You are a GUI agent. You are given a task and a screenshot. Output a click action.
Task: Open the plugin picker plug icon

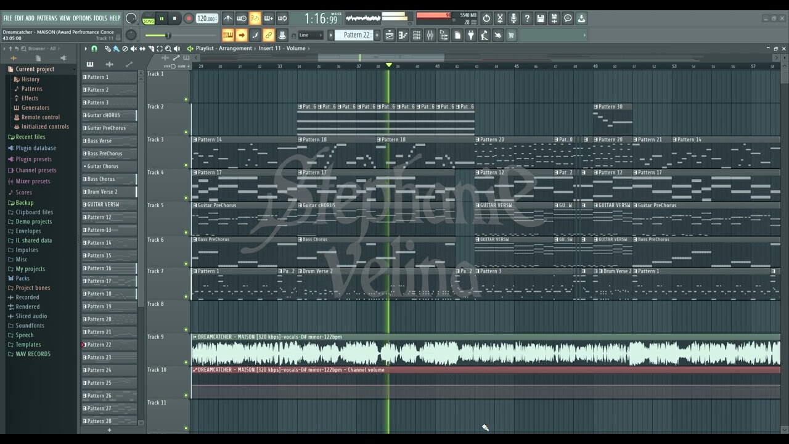(471, 35)
